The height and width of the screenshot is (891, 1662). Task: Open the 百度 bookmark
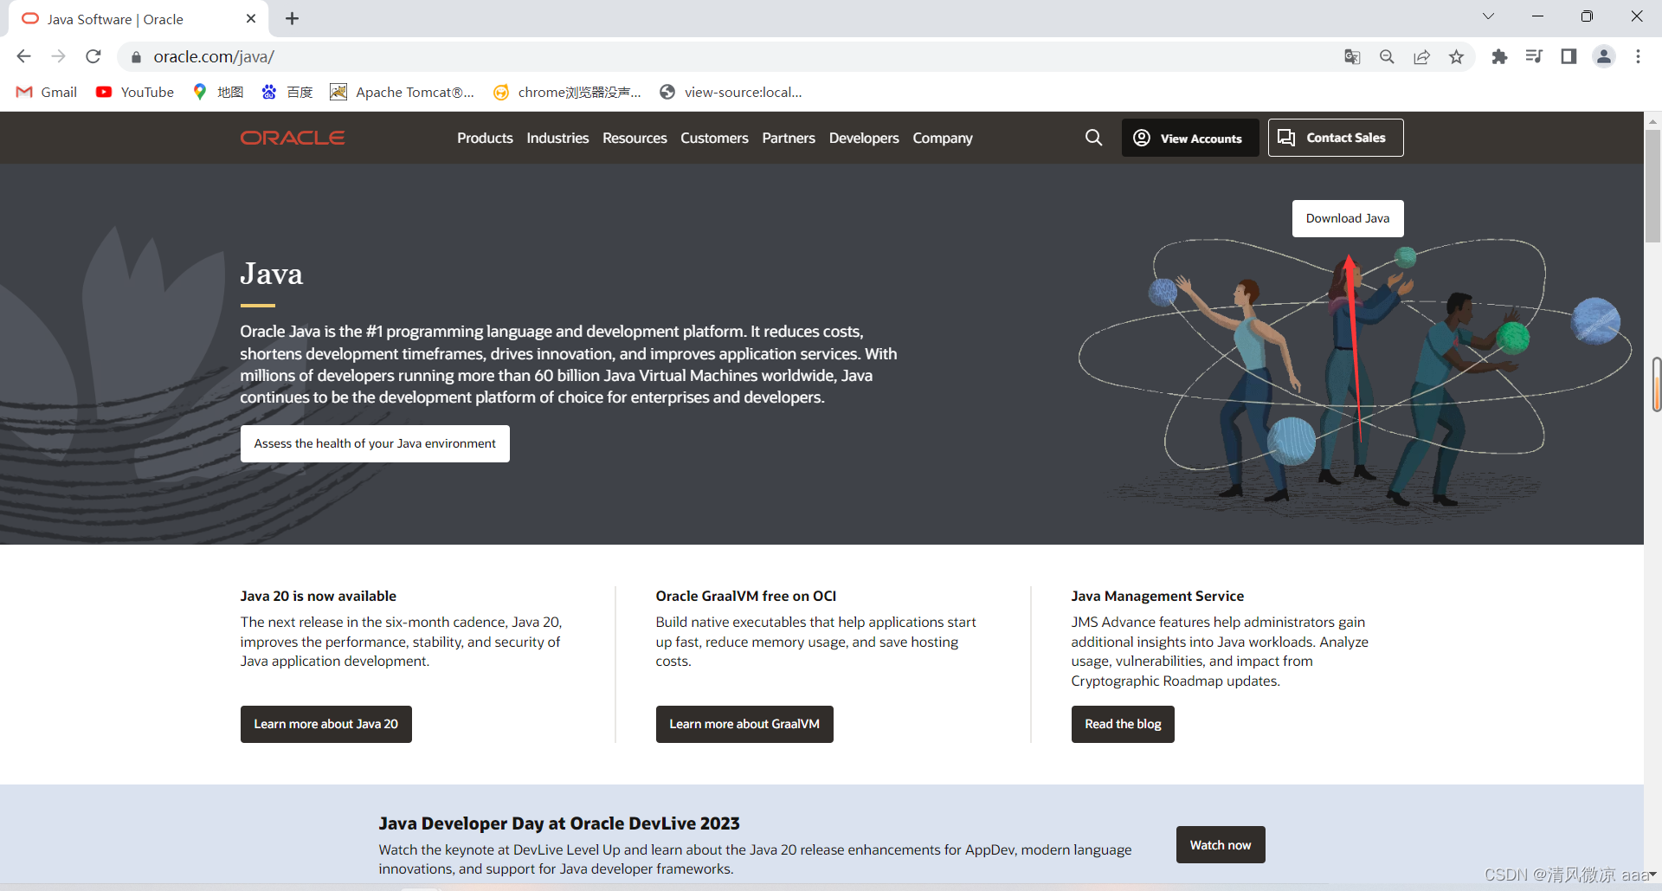coord(287,92)
